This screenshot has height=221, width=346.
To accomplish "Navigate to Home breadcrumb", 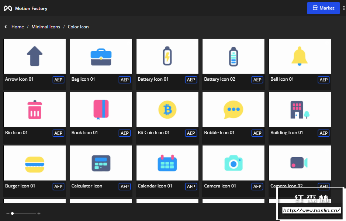I will click(x=18, y=27).
